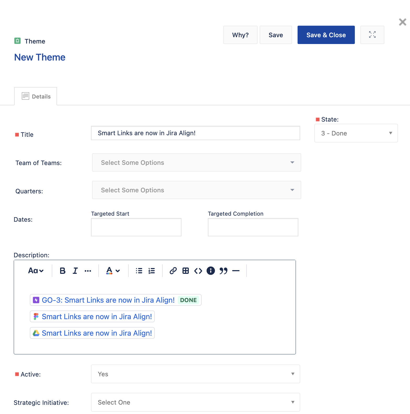Toggle bold formatting in description editor
This screenshot has width=410, height=414.
click(x=62, y=271)
